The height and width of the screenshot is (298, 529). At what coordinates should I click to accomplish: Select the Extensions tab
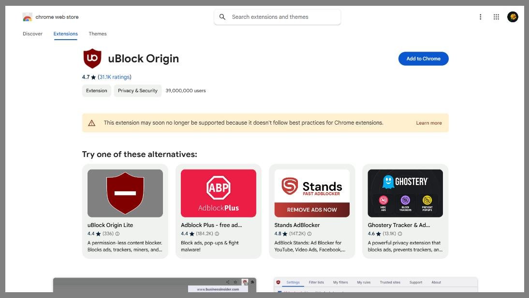click(x=65, y=34)
